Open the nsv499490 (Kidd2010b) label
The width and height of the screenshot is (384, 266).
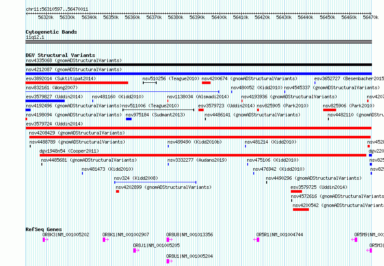click(195, 142)
